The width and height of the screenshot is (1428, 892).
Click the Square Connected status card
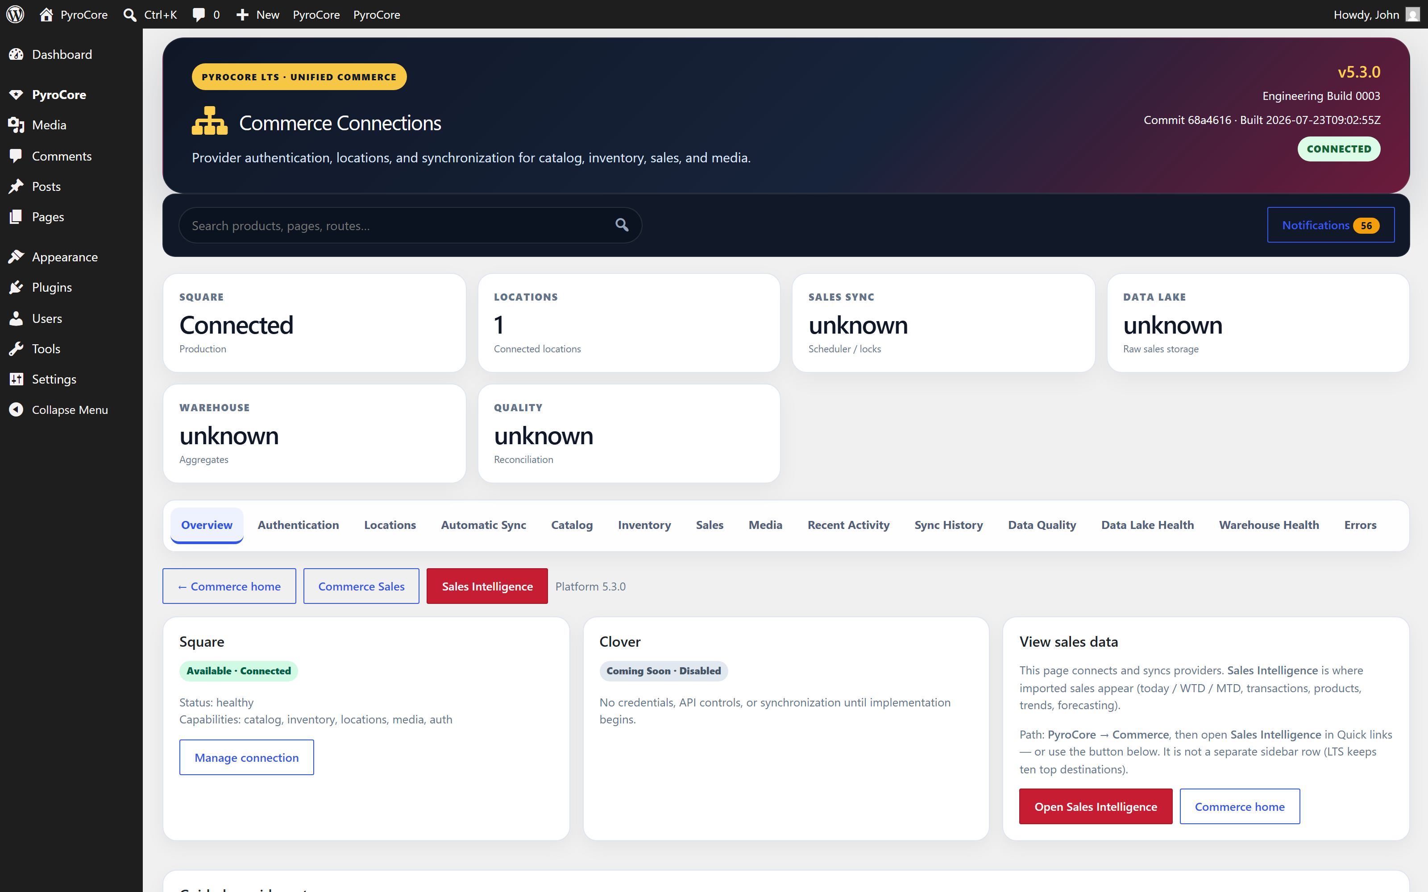tap(315, 323)
